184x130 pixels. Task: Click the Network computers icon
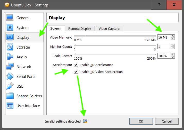10,67
